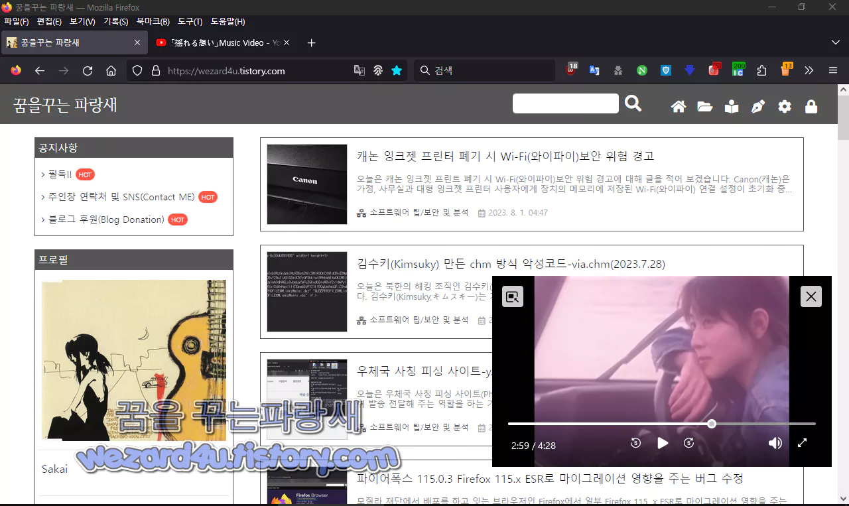Open the blue shield extension icon
Screen dimensions: 849x506
pos(666,70)
